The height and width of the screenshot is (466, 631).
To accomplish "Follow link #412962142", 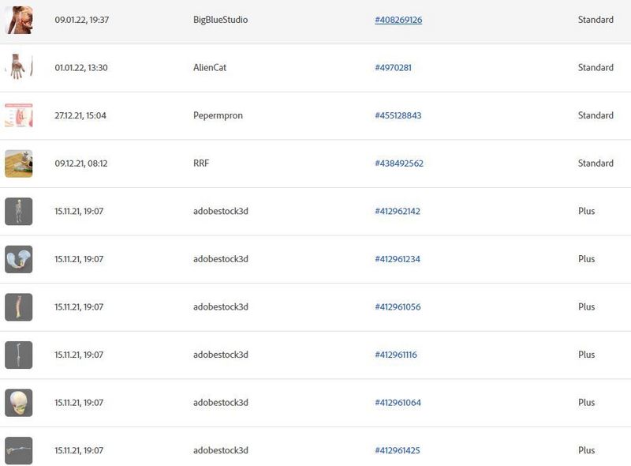I will [398, 212].
